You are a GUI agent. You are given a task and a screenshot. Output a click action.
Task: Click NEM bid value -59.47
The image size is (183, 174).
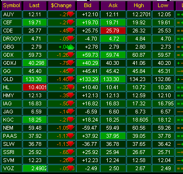point(88,128)
